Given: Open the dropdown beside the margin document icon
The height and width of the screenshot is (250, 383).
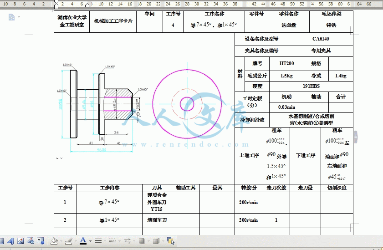Looking at the screenshot, I should point(19,17).
